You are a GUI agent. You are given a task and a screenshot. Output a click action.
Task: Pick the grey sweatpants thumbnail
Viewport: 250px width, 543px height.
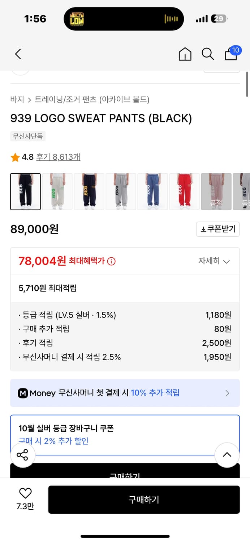point(121,191)
